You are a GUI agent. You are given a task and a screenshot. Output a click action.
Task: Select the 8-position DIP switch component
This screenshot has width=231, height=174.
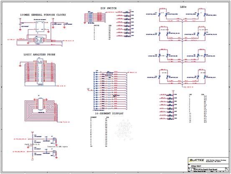click(91, 18)
